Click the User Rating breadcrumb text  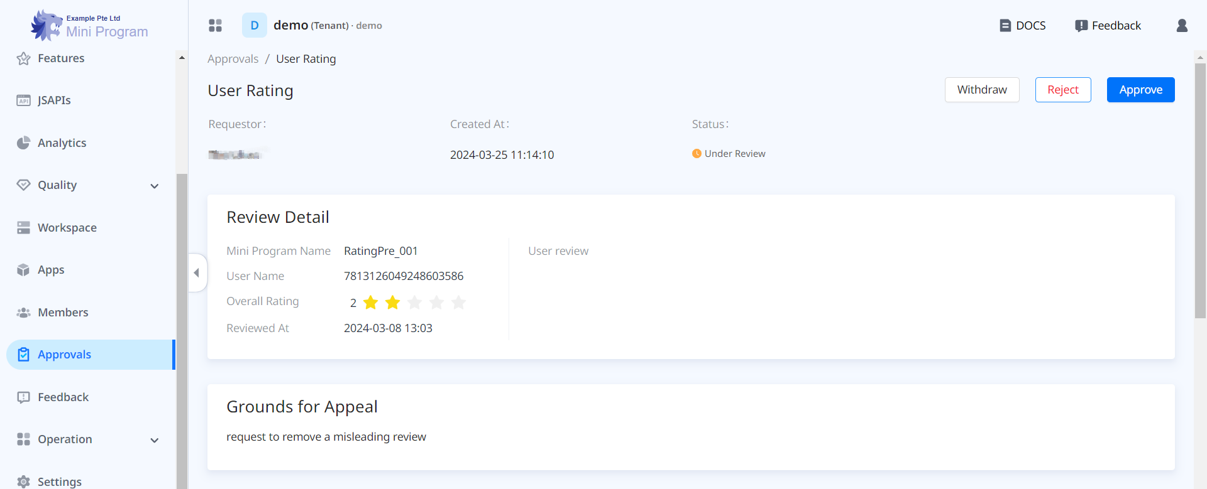pyautogui.click(x=306, y=59)
